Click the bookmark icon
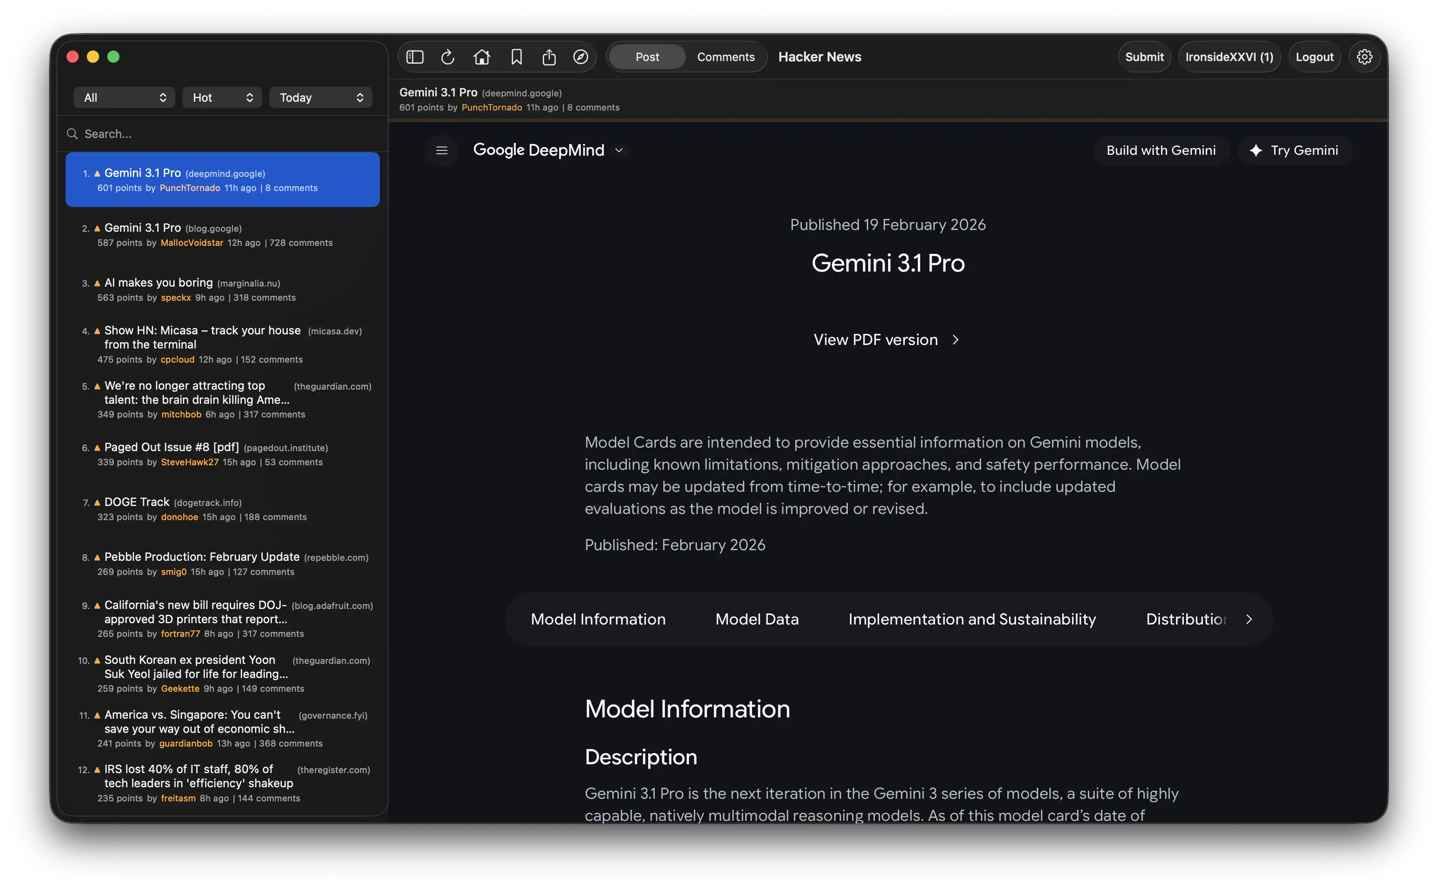This screenshot has height=889, width=1438. click(516, 57)
